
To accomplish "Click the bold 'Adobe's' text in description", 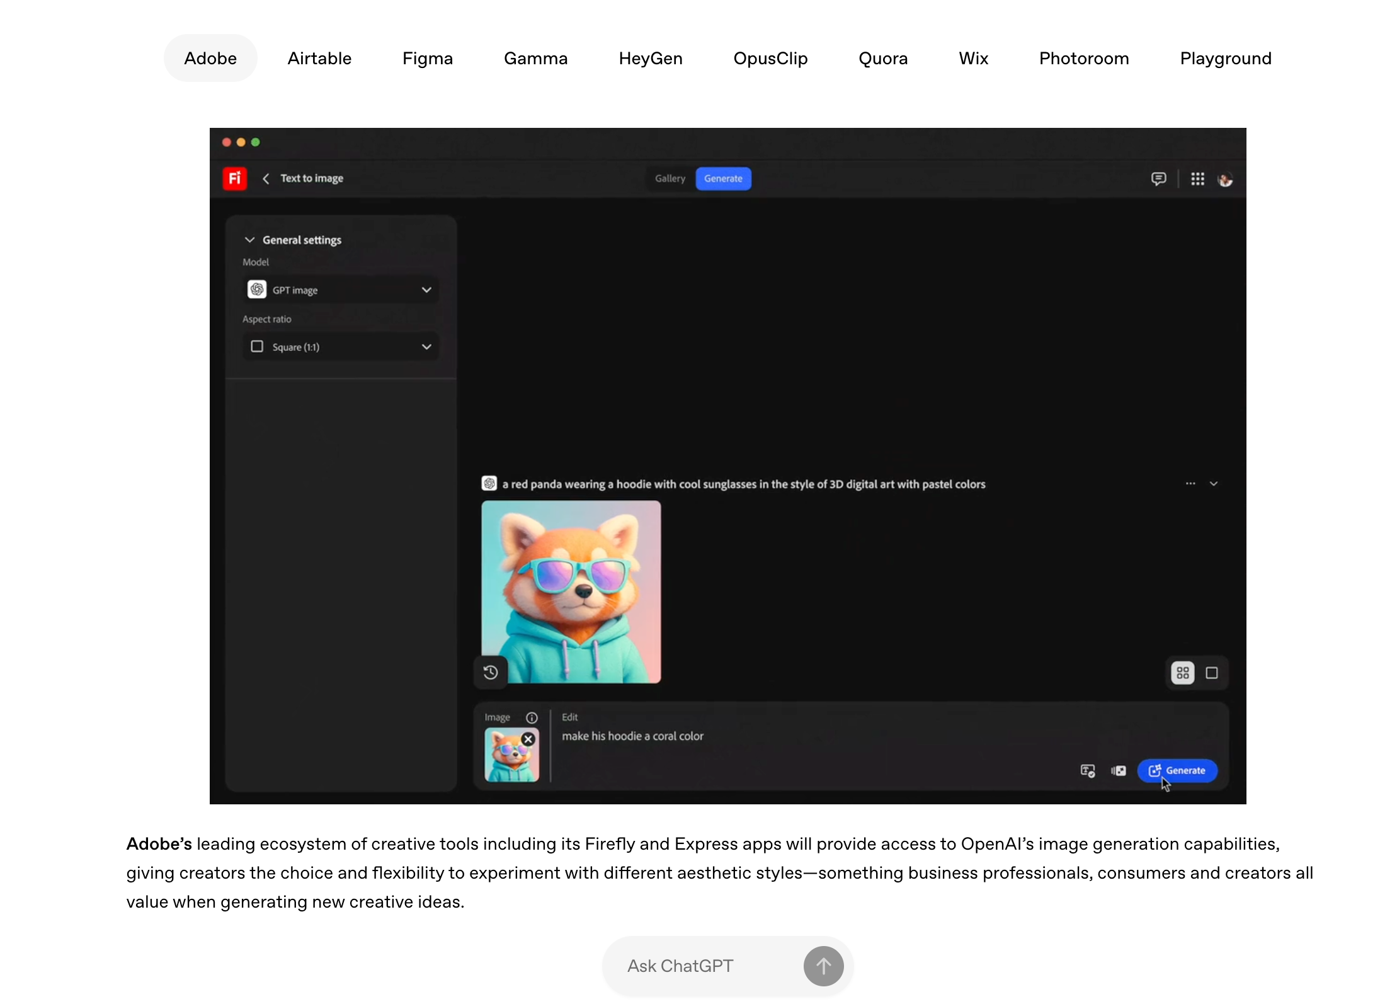I will tap(159, 844).
